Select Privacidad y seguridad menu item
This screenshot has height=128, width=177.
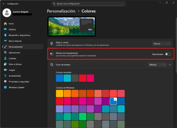(x=19, y=82)
